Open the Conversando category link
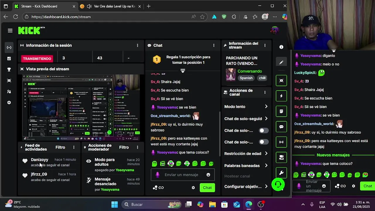 tap(250, 71)
